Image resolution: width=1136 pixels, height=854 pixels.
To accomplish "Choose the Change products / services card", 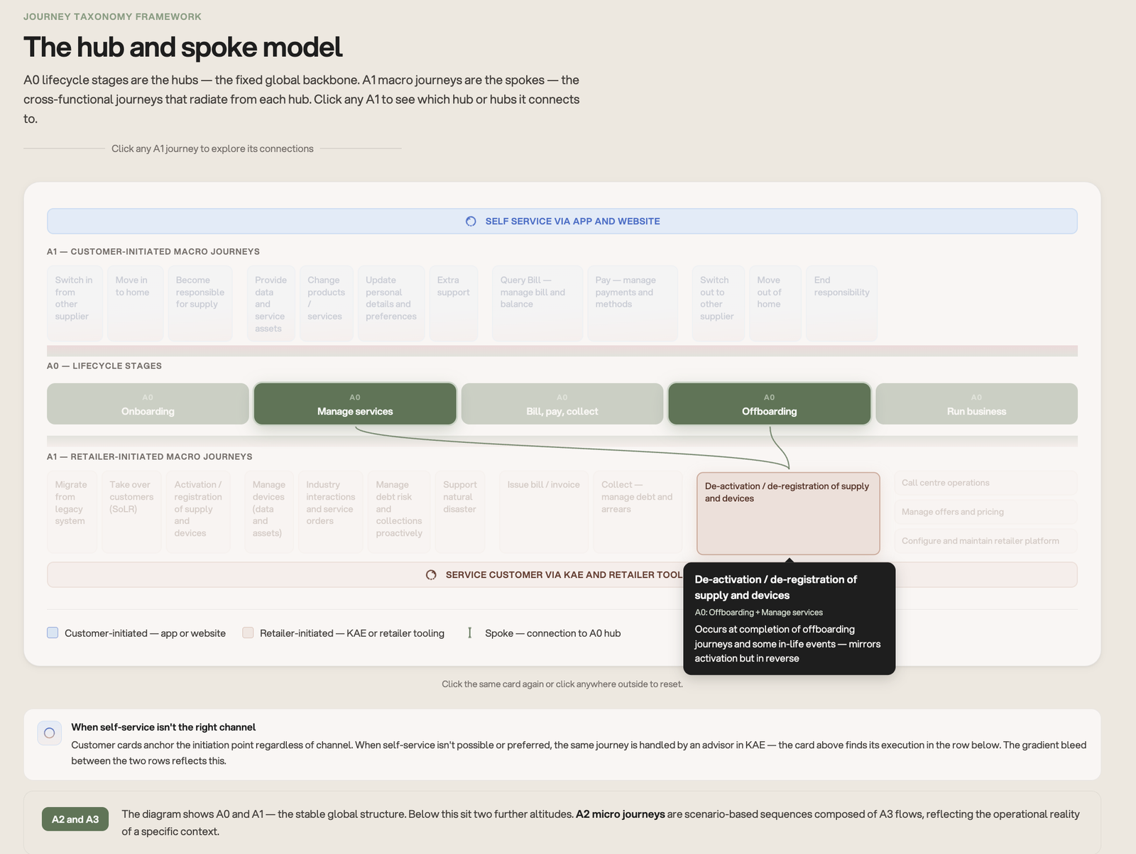I will [326, 304].
